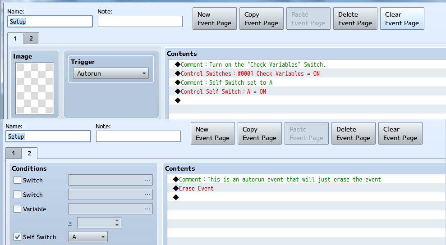The height and width of the screenshot is (245, 446).
Task: Uncheck the Self Switch condition checkbox
Action: [x=18, y=237]
